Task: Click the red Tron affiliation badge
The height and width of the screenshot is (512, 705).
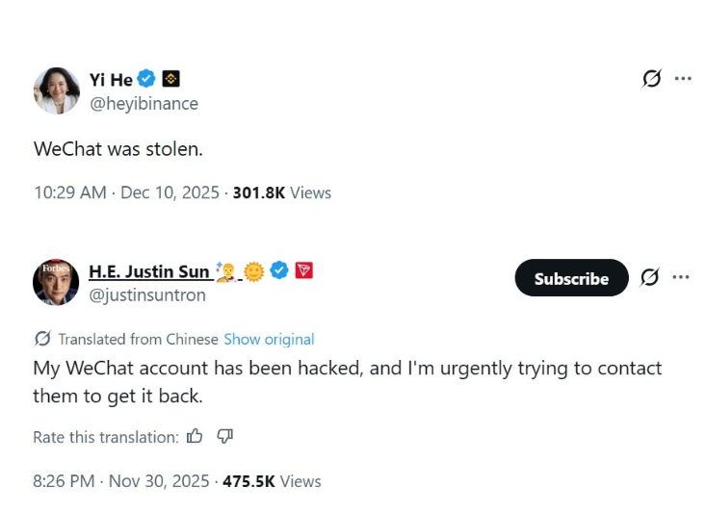Action: 304,270
